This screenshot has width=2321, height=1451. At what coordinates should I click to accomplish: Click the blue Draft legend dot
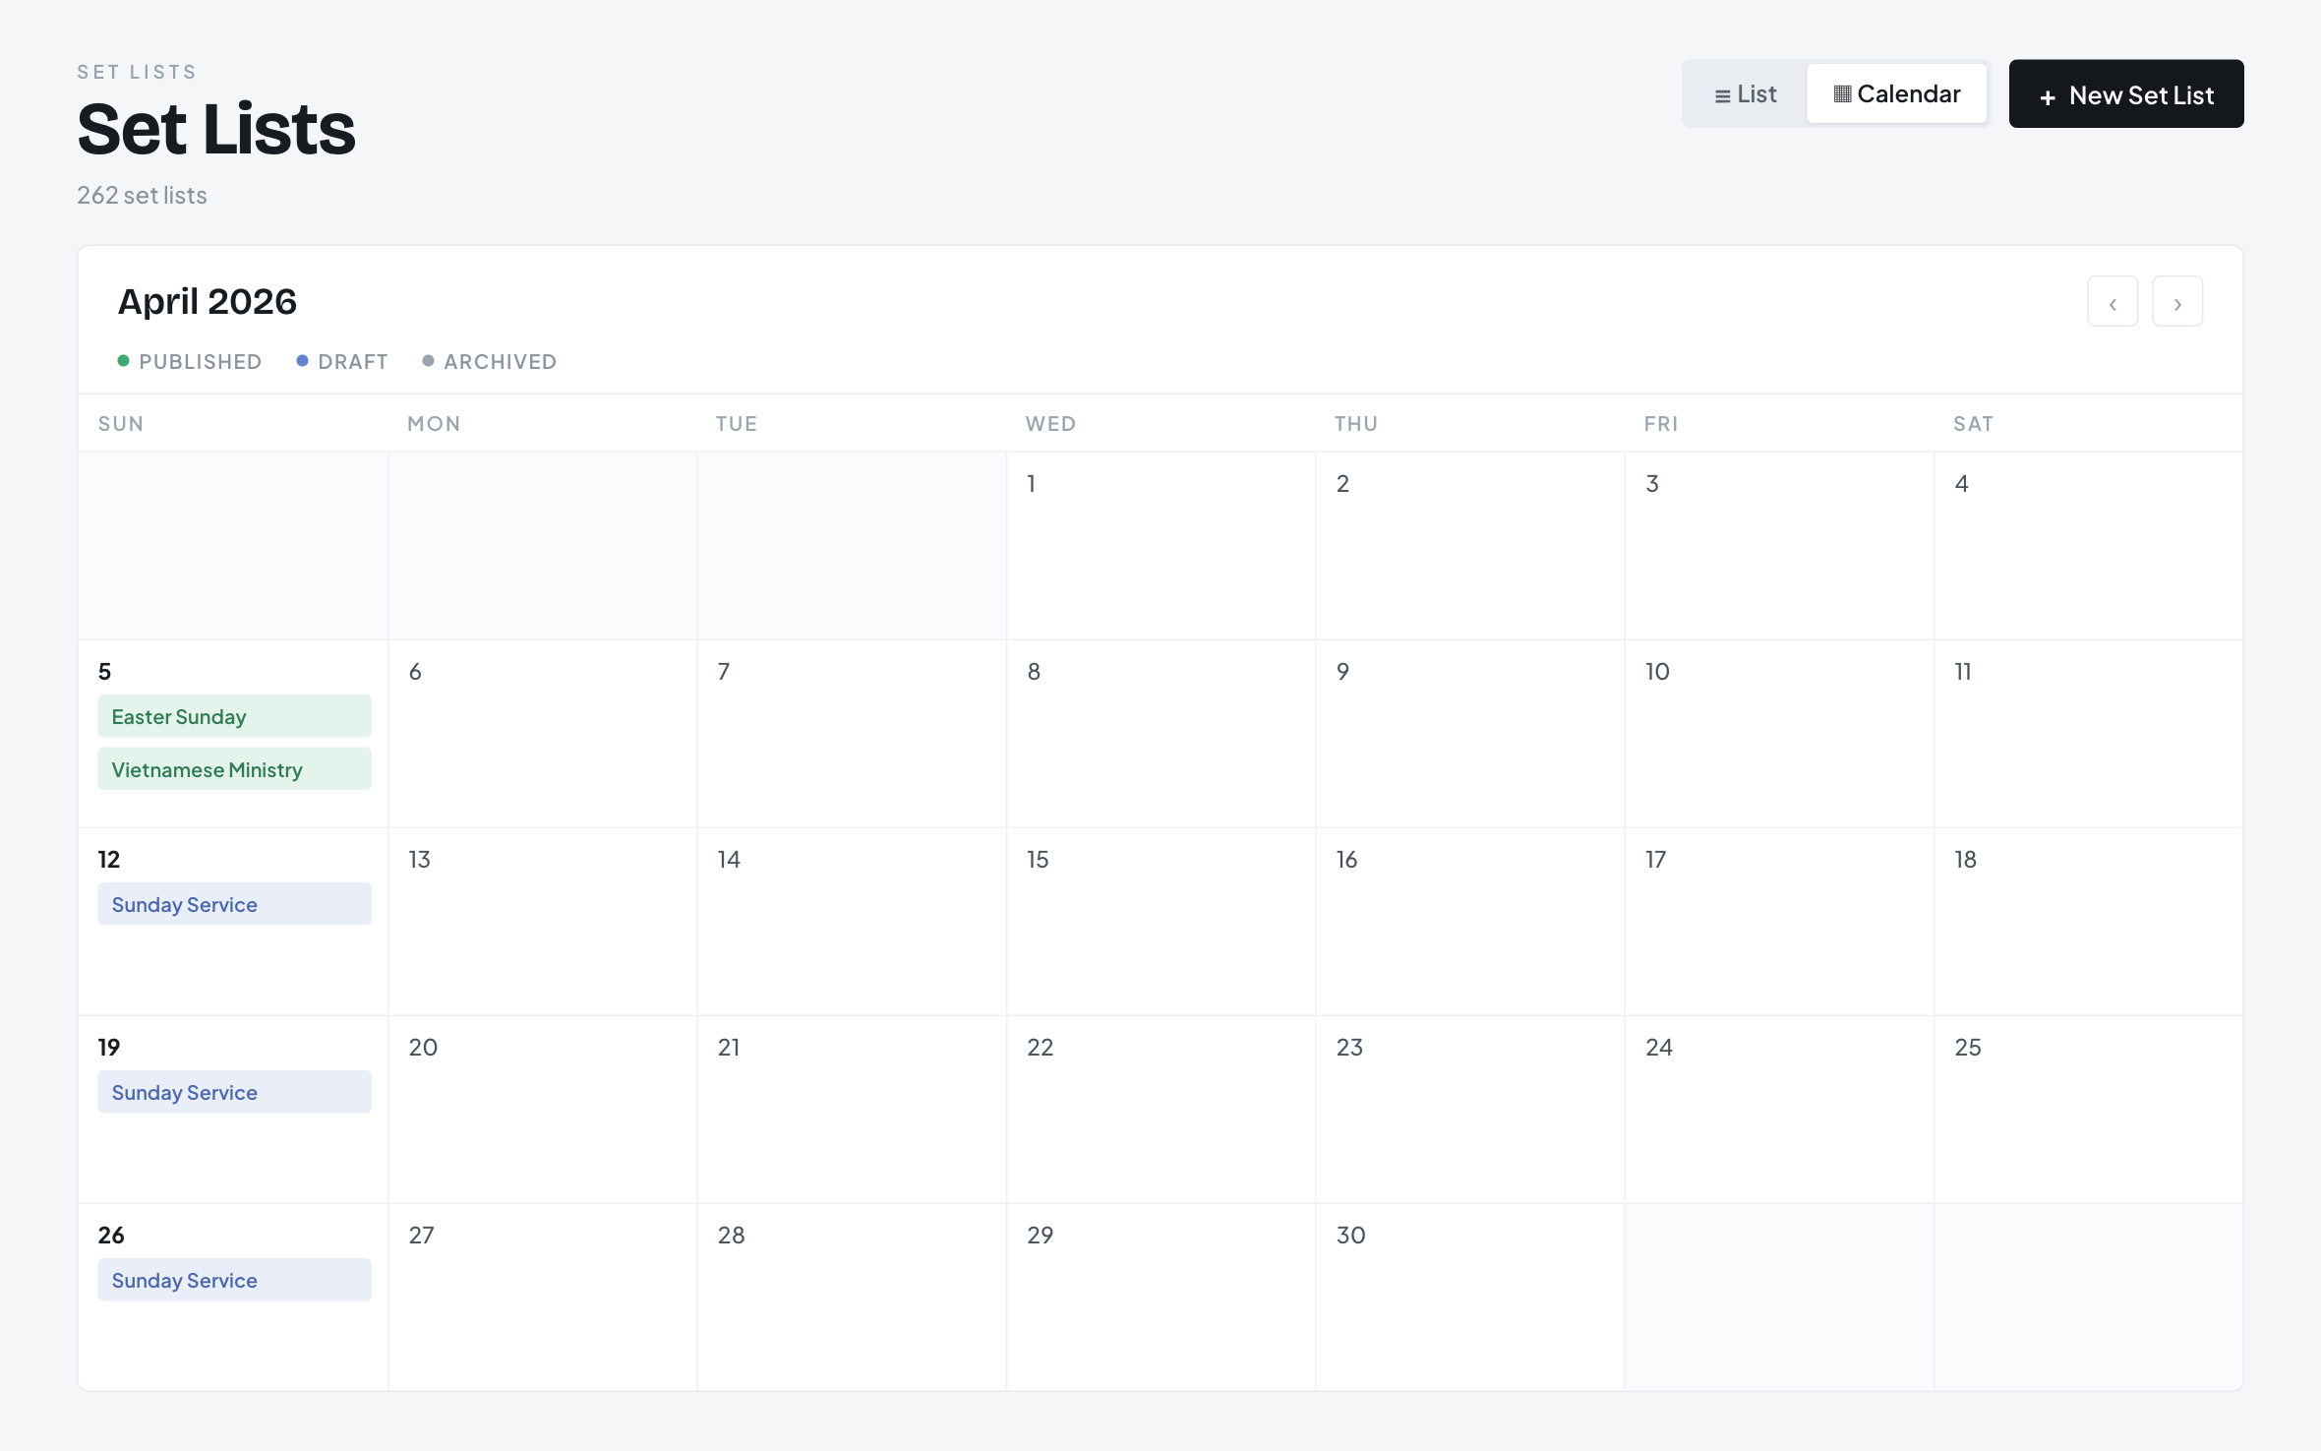coord(302,361)
